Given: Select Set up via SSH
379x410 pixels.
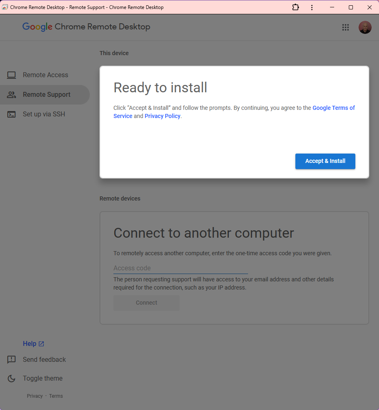Looking at the screenshot, I should pos(44,114).
